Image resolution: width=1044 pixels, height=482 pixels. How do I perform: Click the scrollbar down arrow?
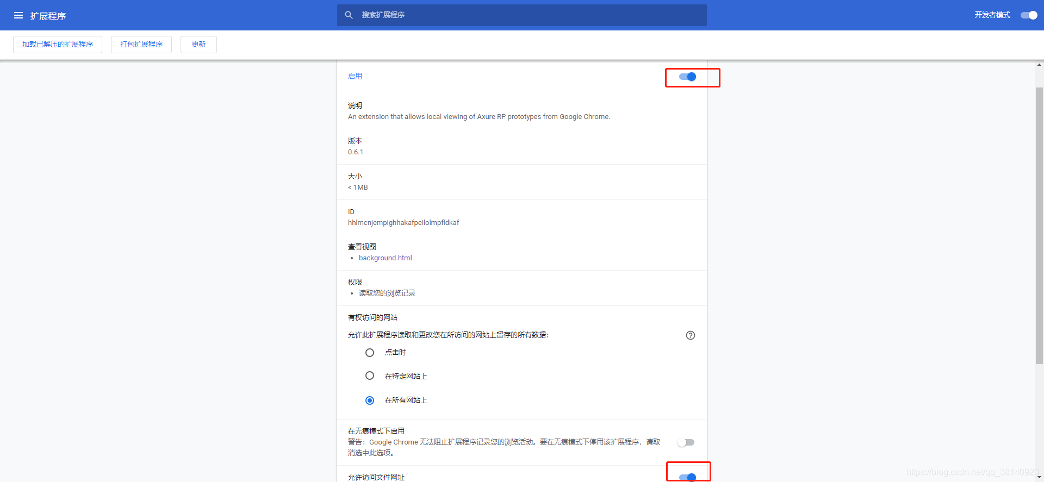pos(1039,477)
